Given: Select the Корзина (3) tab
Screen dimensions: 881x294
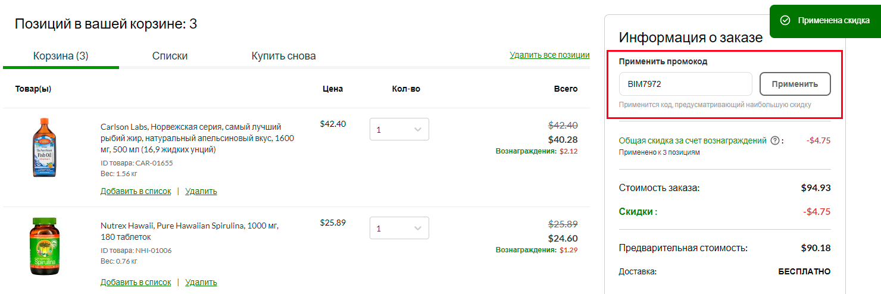Looking at the screenshot, I should click(61, 56).
